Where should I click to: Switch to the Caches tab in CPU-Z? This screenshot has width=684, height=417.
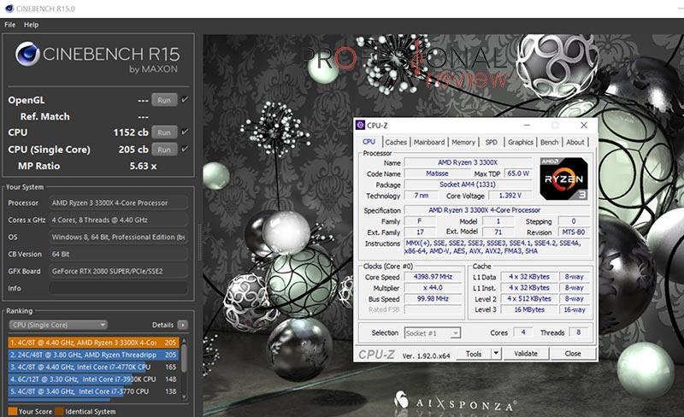coord(396,142)
